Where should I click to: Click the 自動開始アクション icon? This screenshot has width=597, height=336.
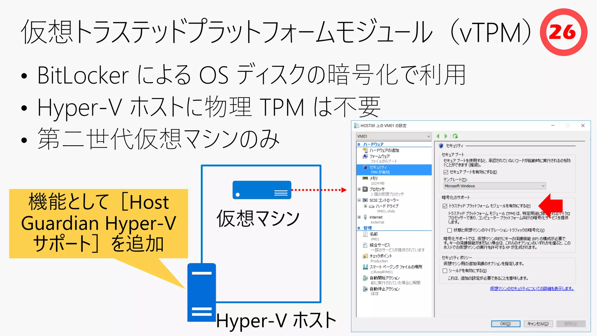pyautogui.click(x=365, y=278)
